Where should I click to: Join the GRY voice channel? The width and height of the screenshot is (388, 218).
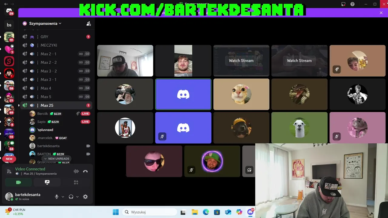56,37
